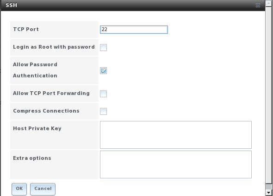Enable Login as Root with password checkbox

[x=104, y=47]
